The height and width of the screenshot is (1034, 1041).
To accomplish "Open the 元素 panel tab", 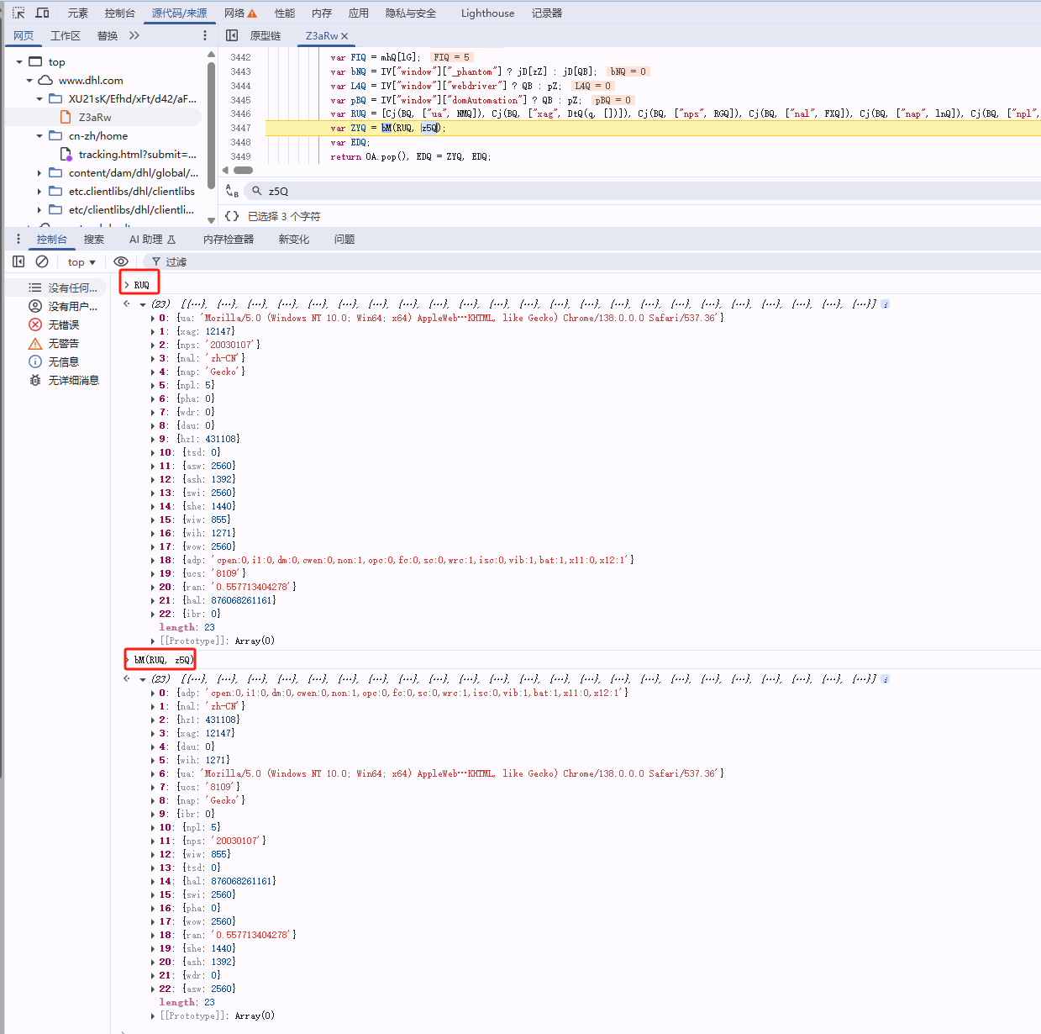I will point(78,13).
